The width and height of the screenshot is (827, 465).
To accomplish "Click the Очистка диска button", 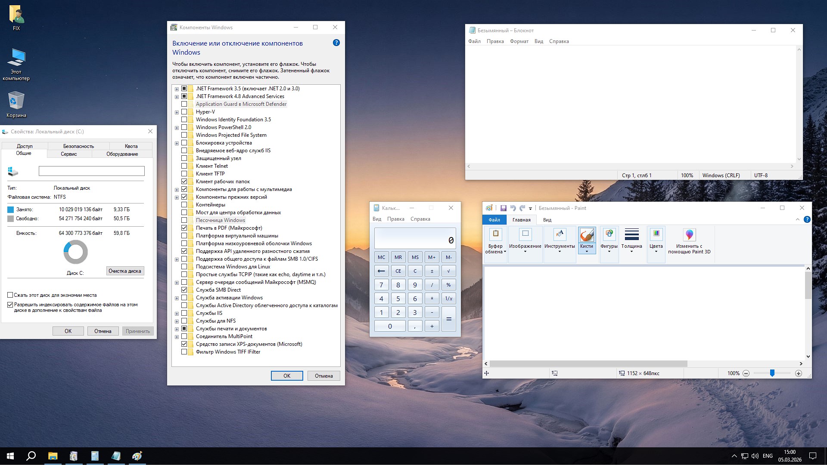I will pos(125,271).
